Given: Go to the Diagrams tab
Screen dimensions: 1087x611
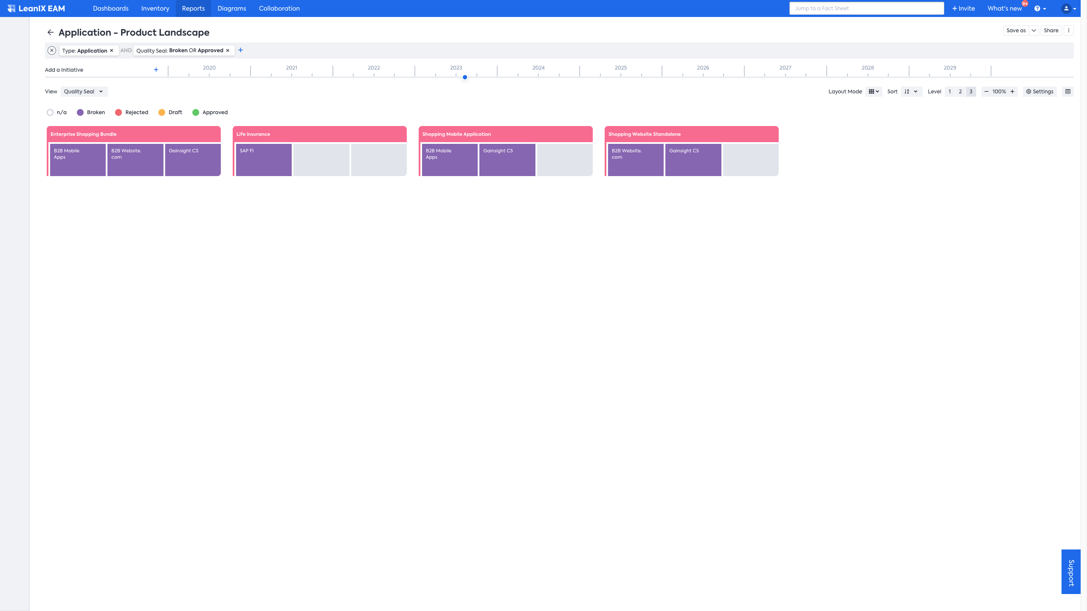Looking at the screenshot, I should (x=231, y=8).
